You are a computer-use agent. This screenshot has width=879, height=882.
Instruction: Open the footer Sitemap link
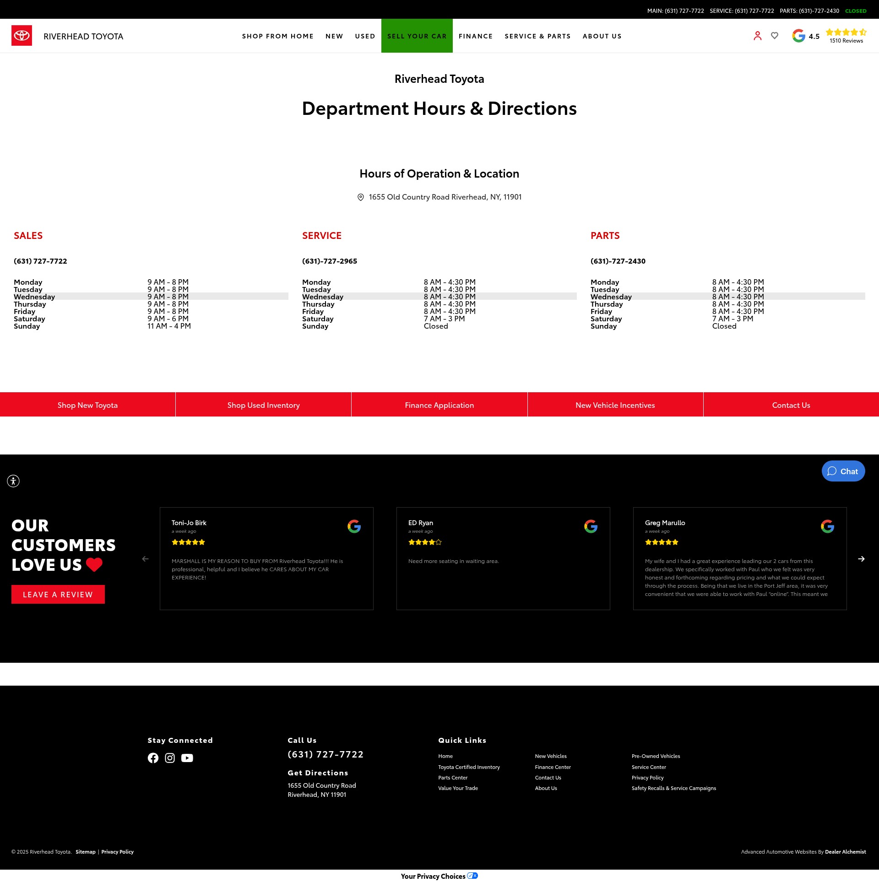click(x=86, y=852)
